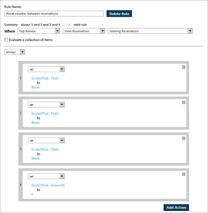This screenshot has width=208, height=213.
Task: Click the Delete Rule button
Action: pyautogui.click(x=119, y=14)
